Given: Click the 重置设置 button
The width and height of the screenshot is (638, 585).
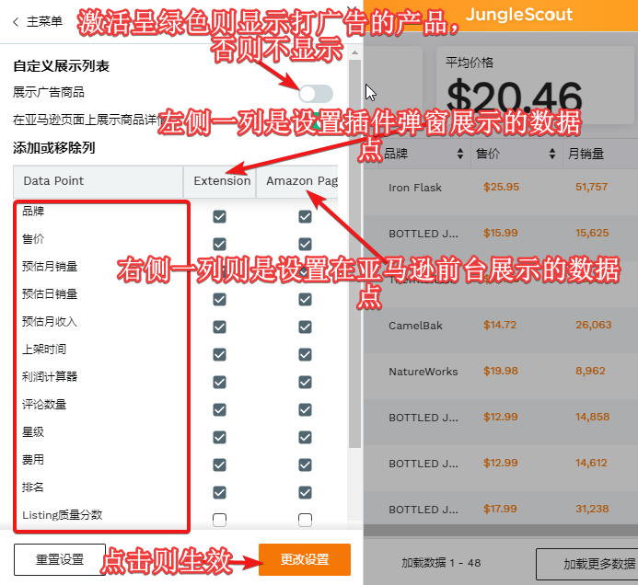Looking at the screenshot, I should [x=60, y=559].
